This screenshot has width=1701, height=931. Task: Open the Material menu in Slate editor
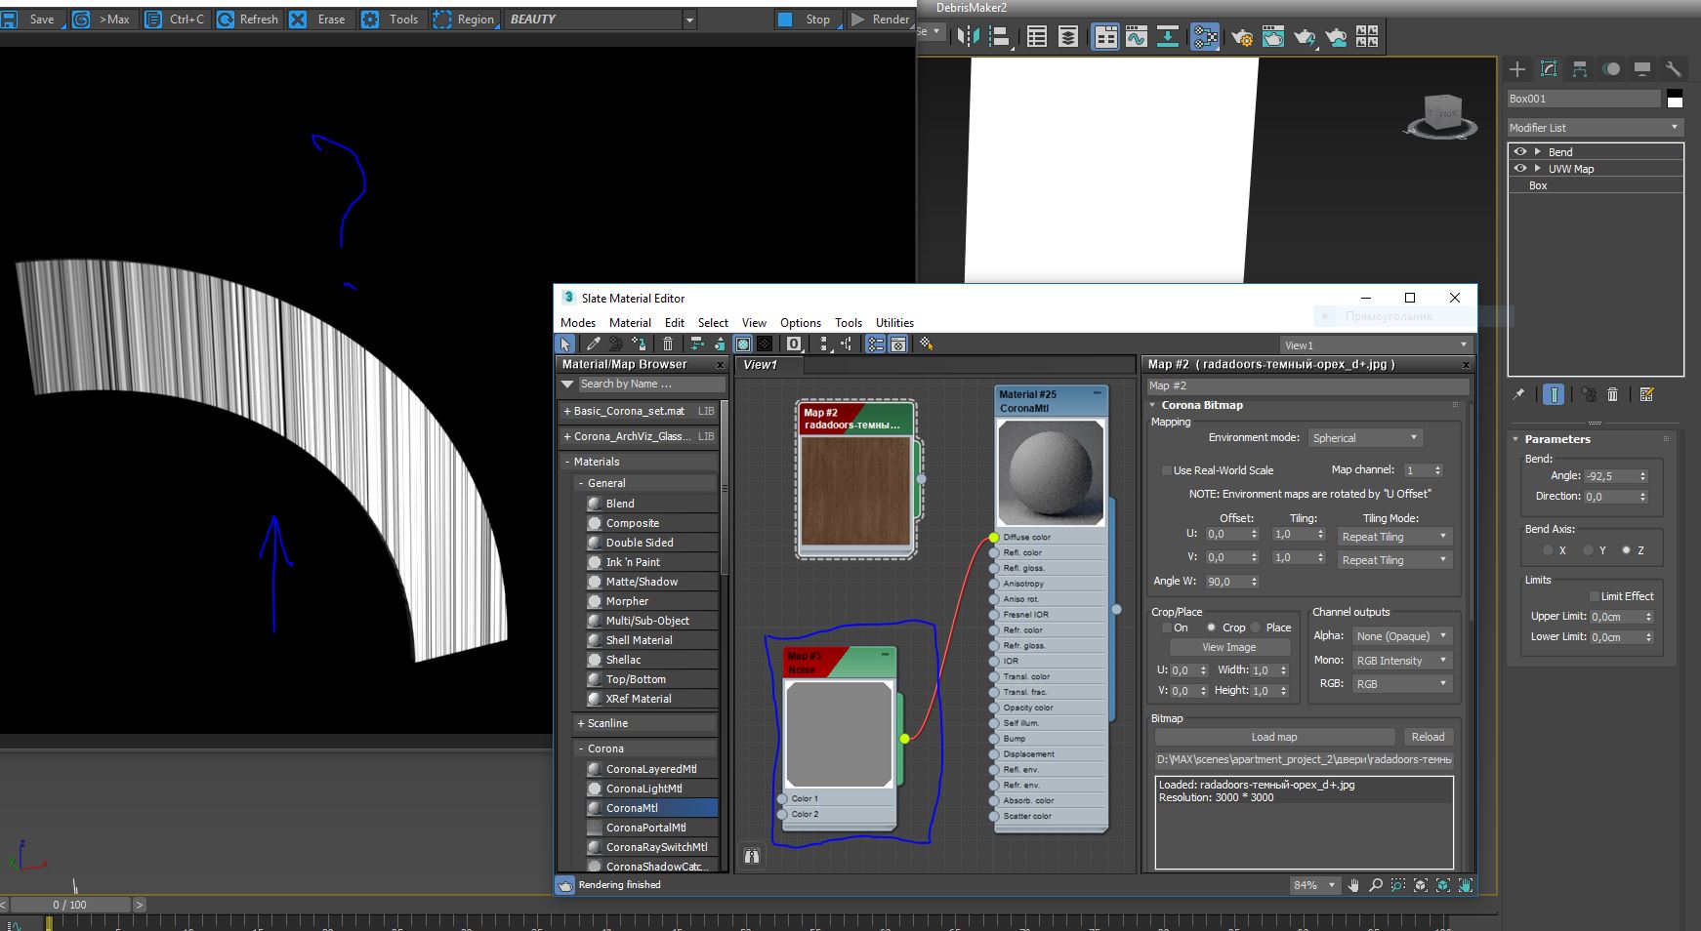coord(630,323)
